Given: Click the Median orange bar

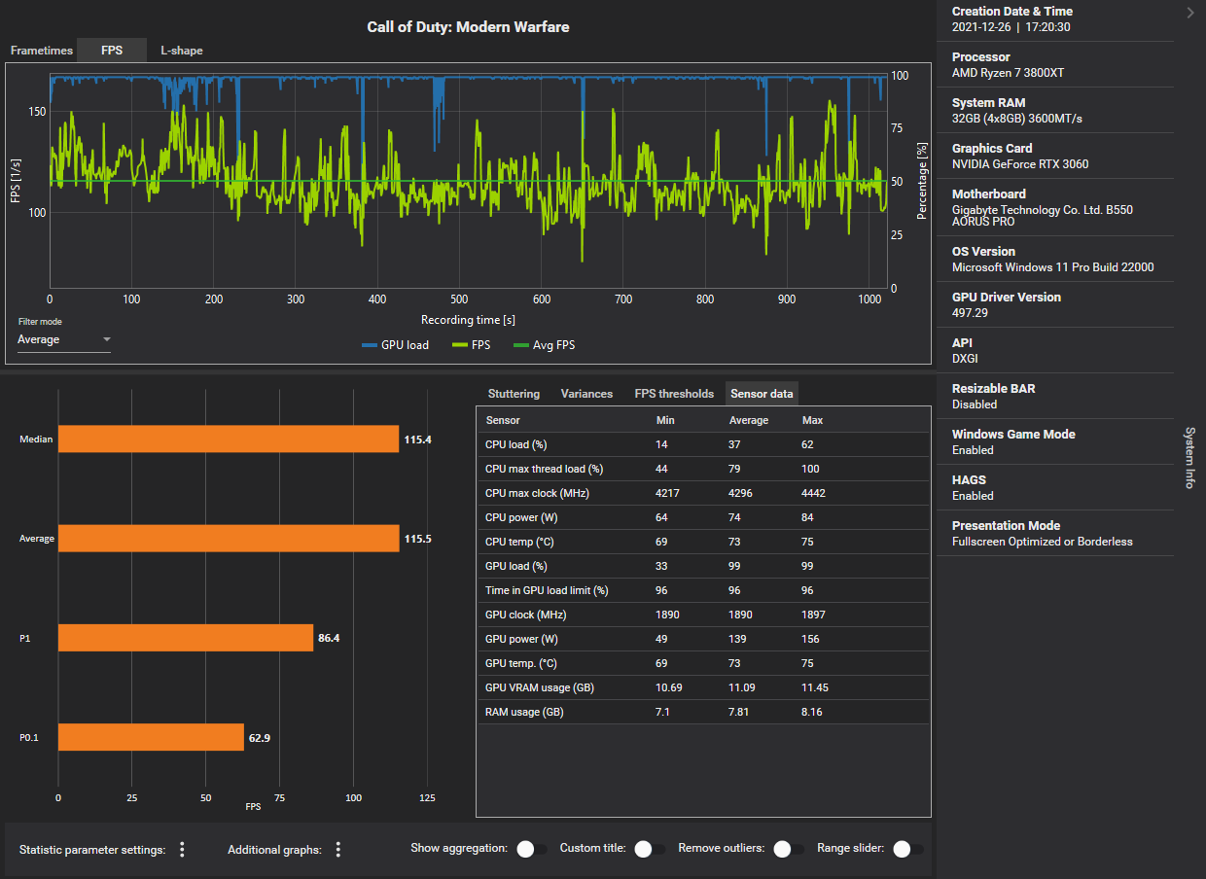Looking at the screenshot, I should pyautogui.click(x=229, y=439).
